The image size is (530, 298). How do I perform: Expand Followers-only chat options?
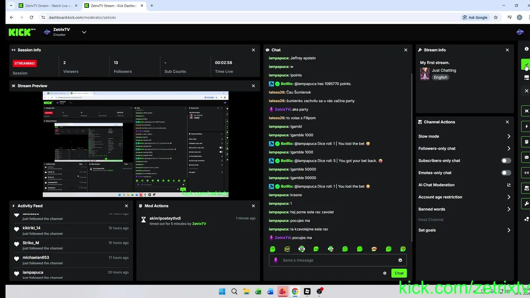click(509, 148)
